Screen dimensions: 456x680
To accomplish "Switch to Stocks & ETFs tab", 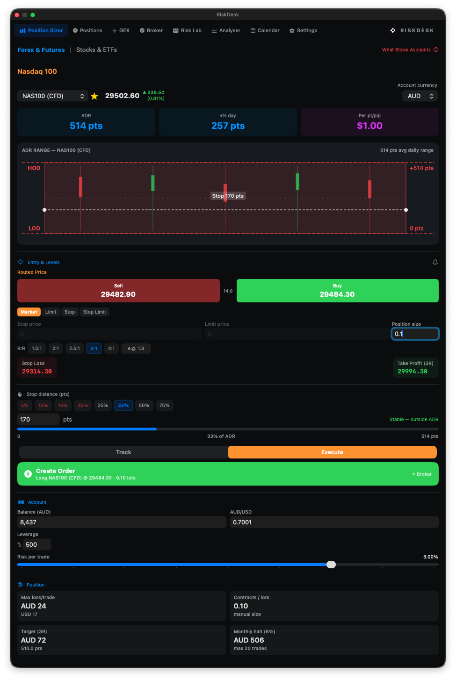I will pyautogui.click(x=96, y=50).
